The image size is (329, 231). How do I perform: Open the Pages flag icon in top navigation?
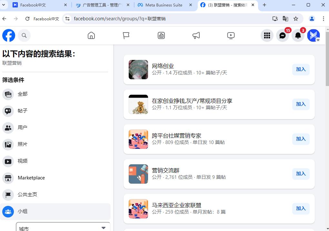pos(126,35)
